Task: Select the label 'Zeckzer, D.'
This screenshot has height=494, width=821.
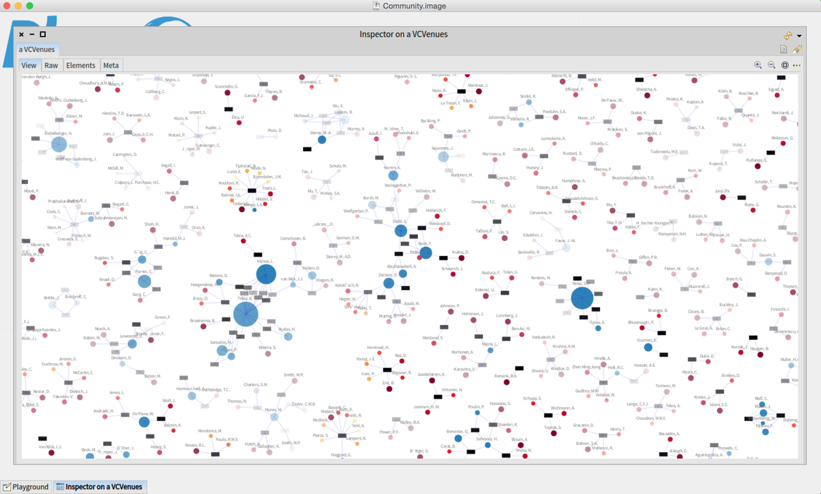Action: tap(388, 275)
